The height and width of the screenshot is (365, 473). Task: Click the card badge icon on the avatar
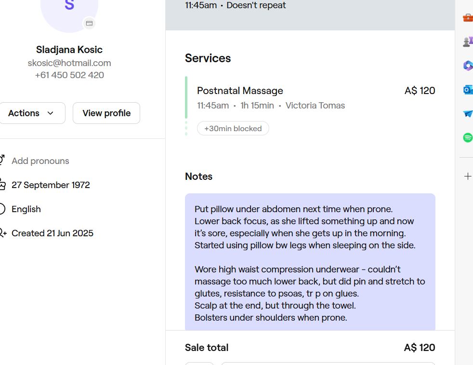pyautogui.click(x=89, y=23)
